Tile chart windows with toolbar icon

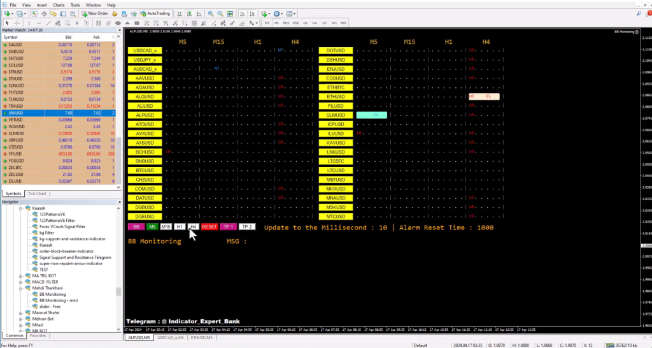[230, 14]
